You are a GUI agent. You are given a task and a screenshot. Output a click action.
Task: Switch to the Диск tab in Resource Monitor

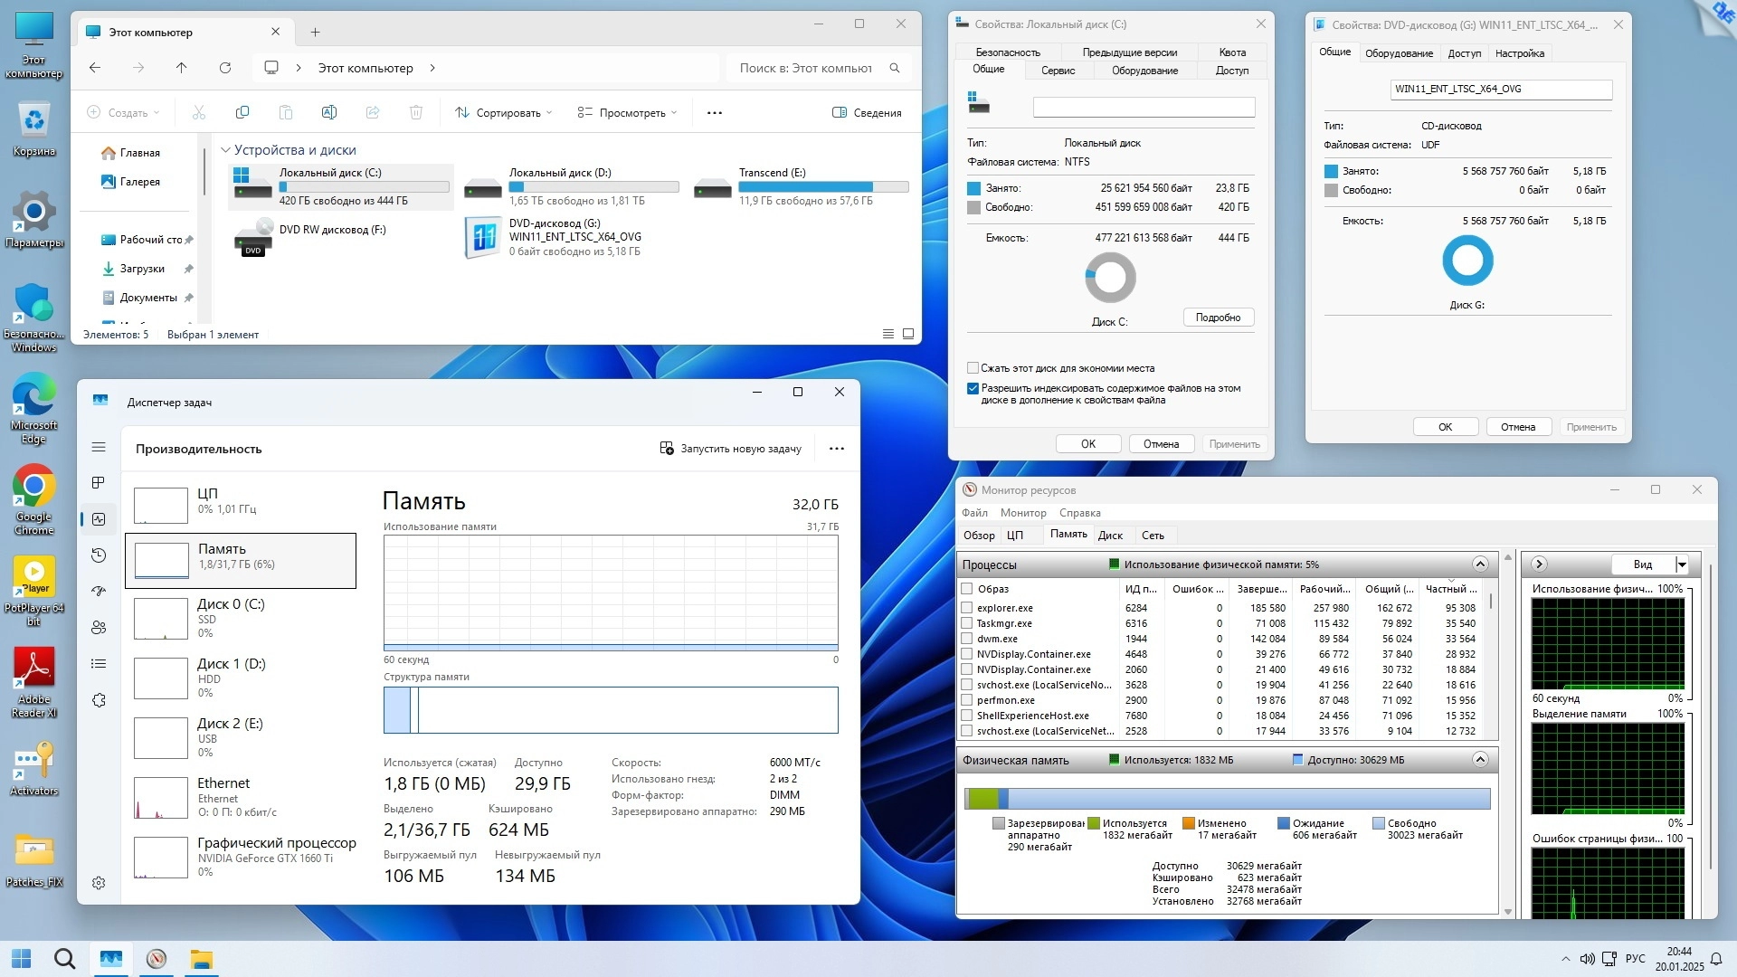pyautogui.click(x=1110, y=536)
